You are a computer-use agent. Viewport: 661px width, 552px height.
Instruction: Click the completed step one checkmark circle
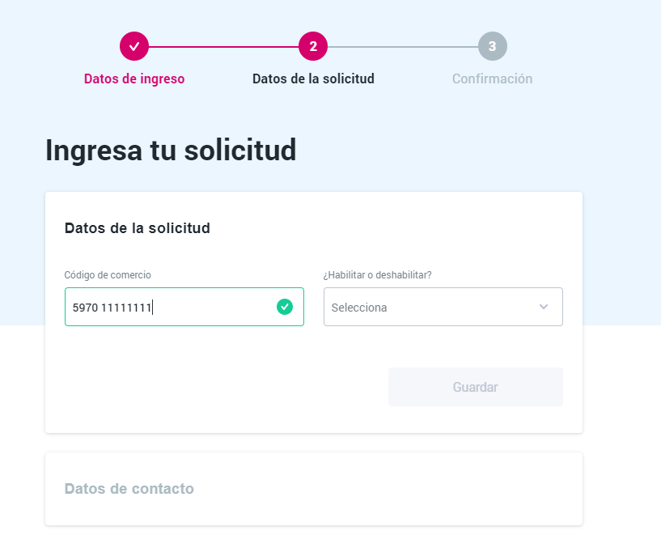134,46
